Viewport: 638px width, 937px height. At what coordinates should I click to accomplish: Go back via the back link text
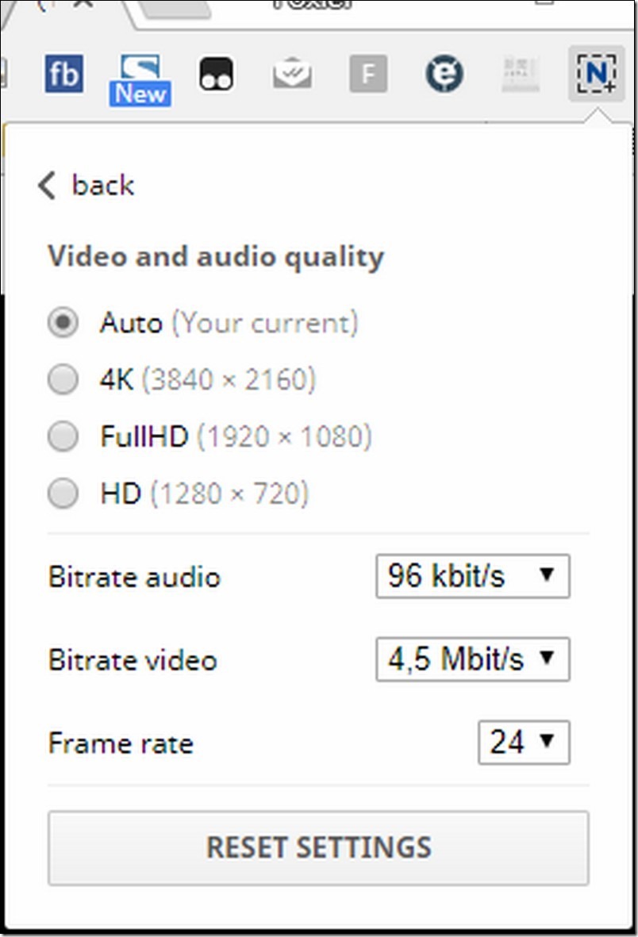103,185
